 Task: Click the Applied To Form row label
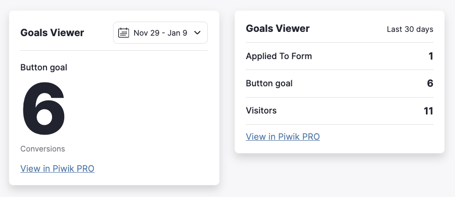pyautogui.click(x=279, y=56)
